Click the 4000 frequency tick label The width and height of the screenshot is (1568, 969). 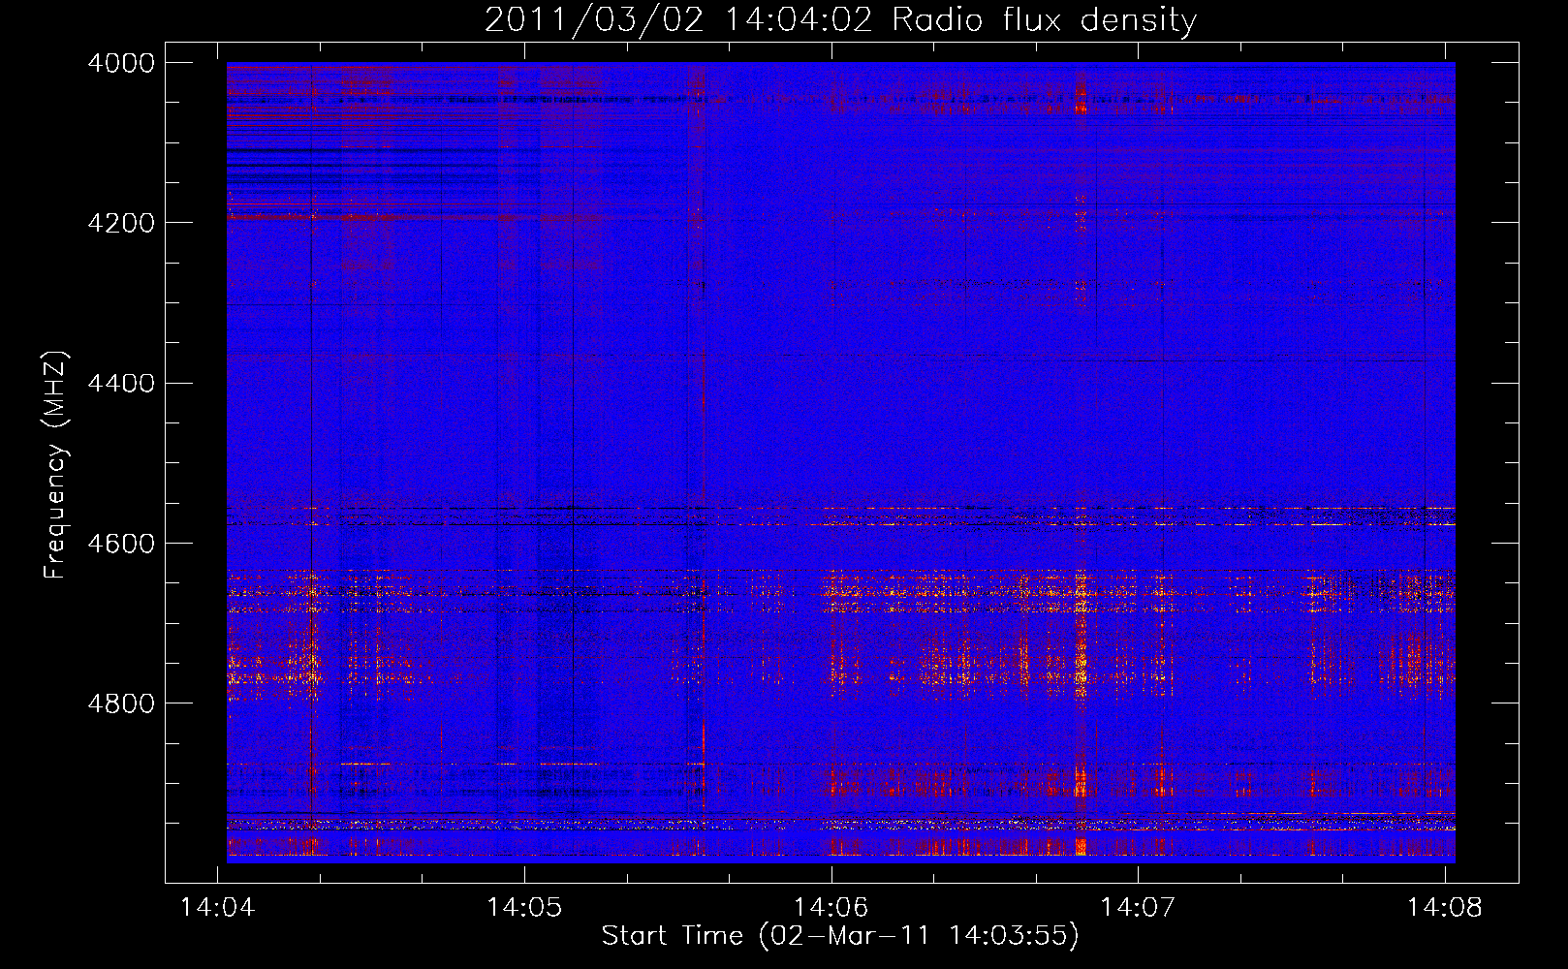[x=120, y=63]
